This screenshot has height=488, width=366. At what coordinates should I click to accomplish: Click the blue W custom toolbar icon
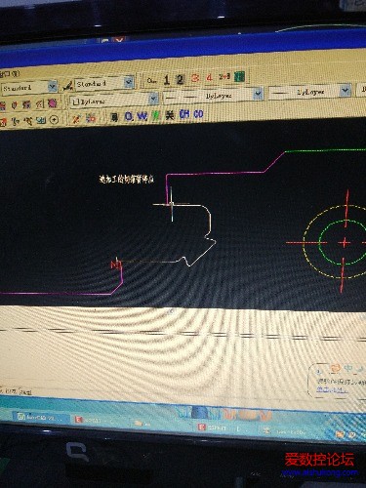(142, 116)
